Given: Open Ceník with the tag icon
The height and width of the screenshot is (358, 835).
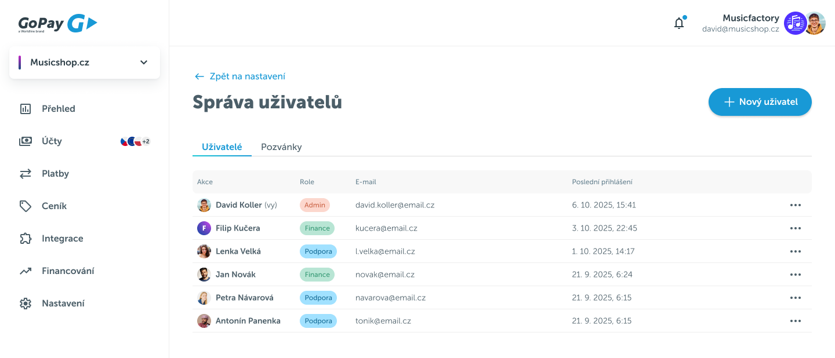Looking at the screenshot, I should pyautogui.click(x=54, y=206).
